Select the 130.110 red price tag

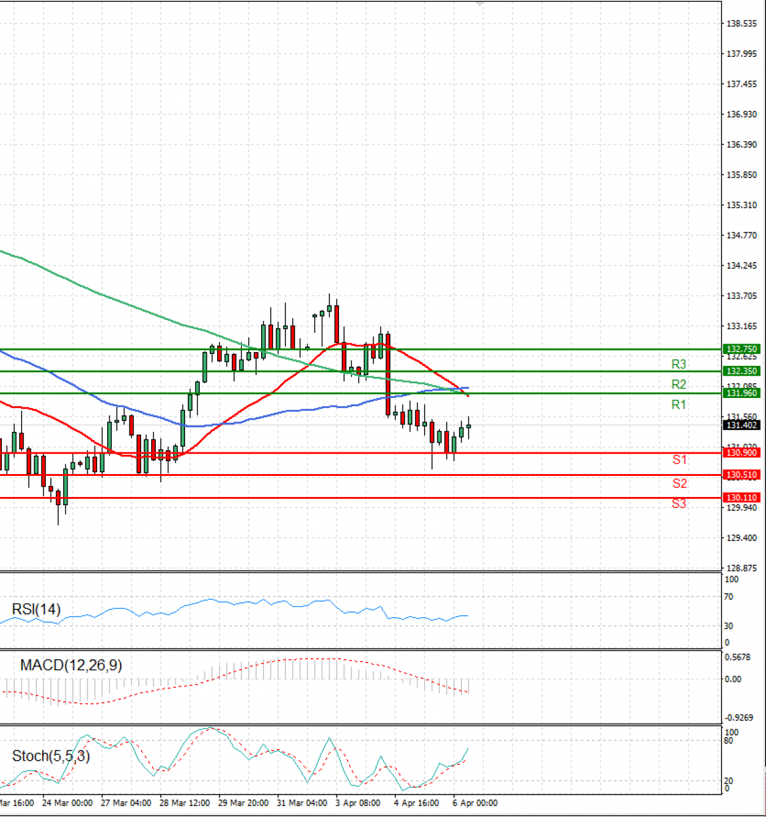(x=741, y=498)
